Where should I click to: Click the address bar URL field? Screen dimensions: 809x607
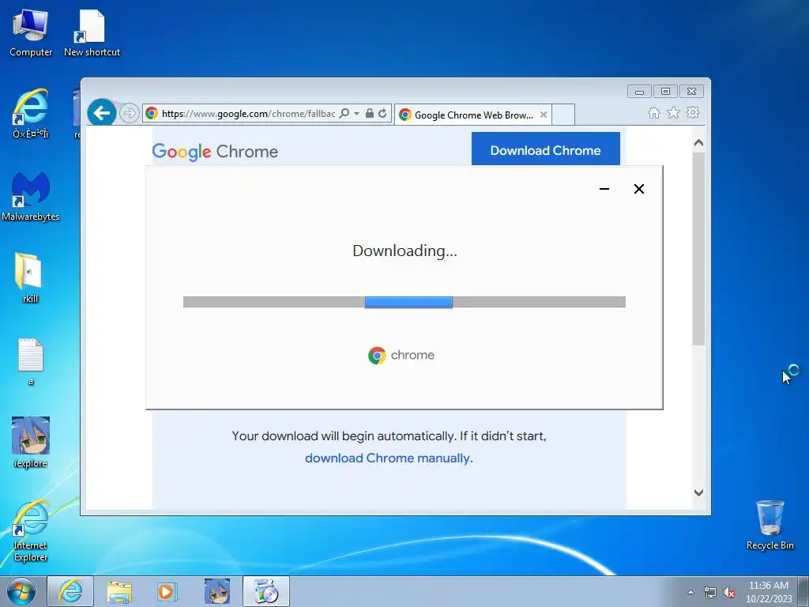[248, 114]
